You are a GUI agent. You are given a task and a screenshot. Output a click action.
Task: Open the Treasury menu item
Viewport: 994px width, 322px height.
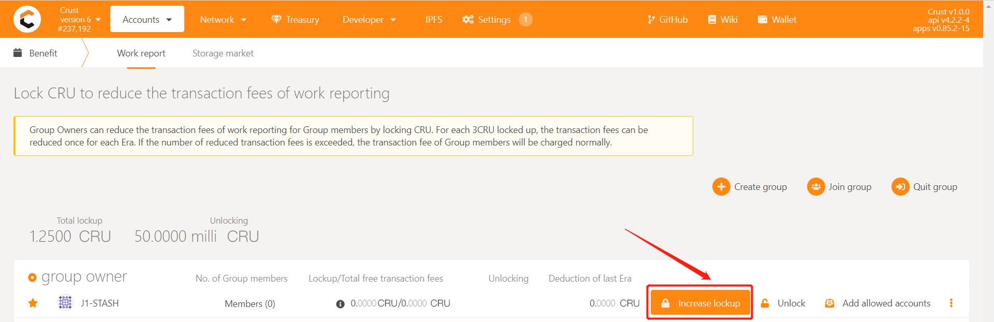(296, 20)
